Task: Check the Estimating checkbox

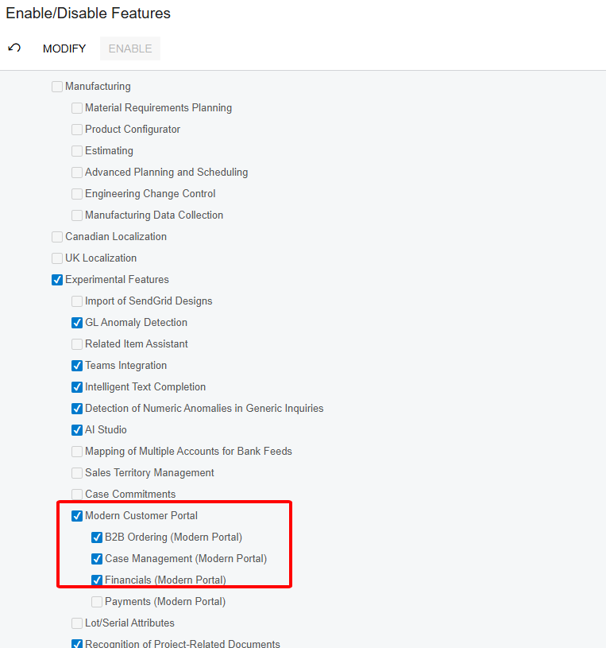Action: click(76, 150)
